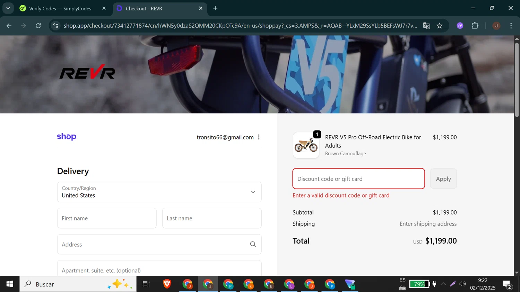Open the Chrome profile J avatar

pyautogui.click(x=496, y=26)
